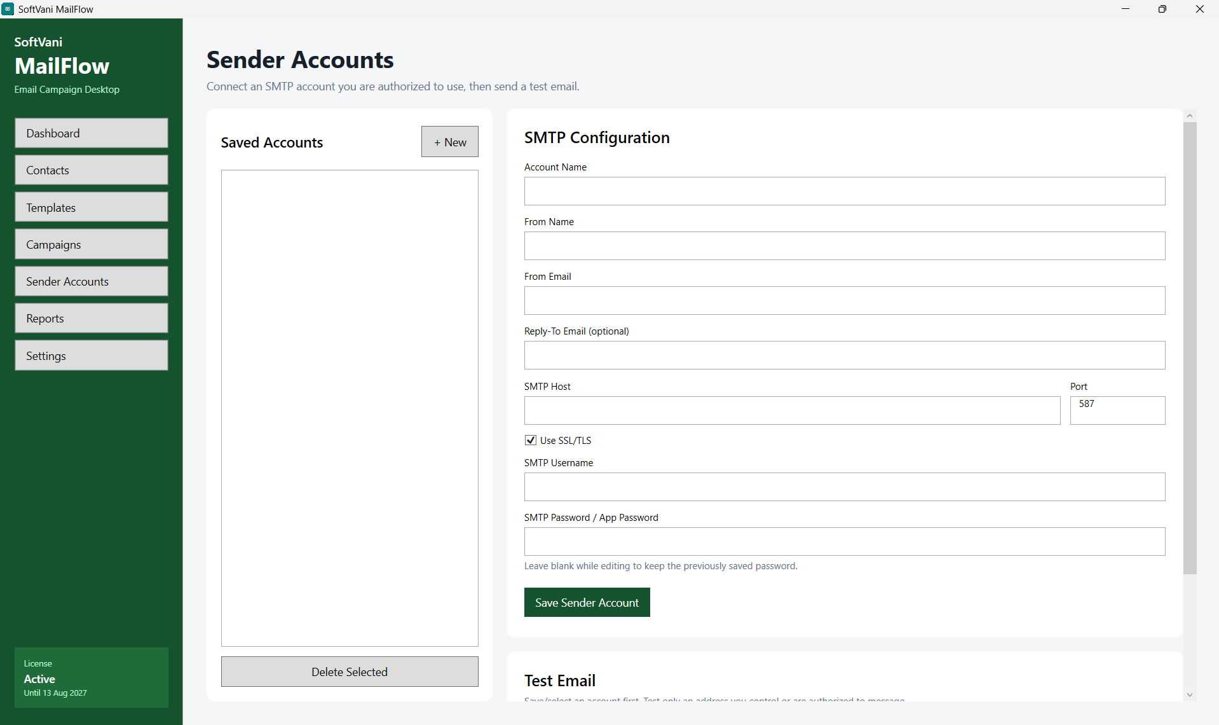The image size is (1219, 725).
Task: Switch to Campaigns in the sidebar
Action: click(x=92, y=244)
